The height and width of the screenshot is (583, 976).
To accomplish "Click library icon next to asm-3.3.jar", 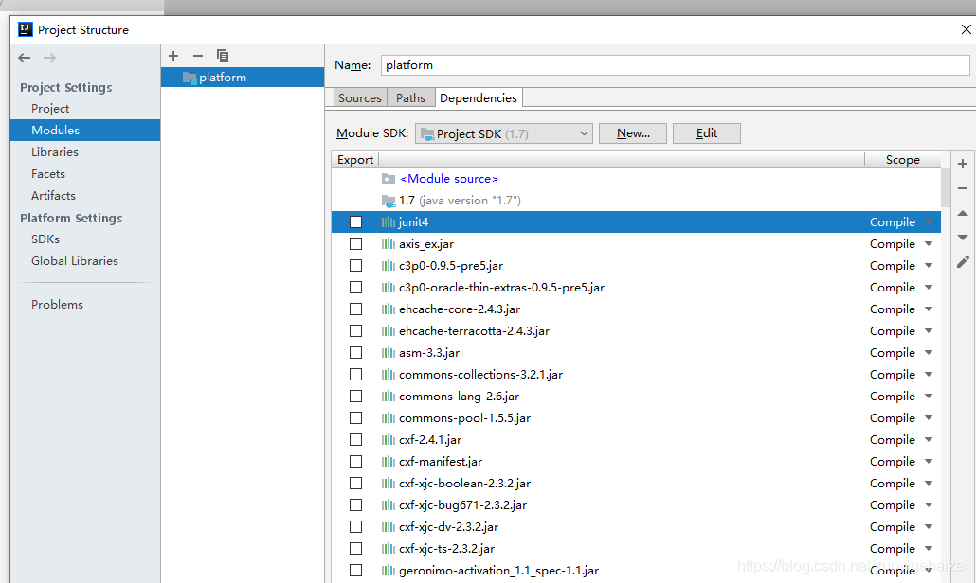I will click(x=389, y=352).
